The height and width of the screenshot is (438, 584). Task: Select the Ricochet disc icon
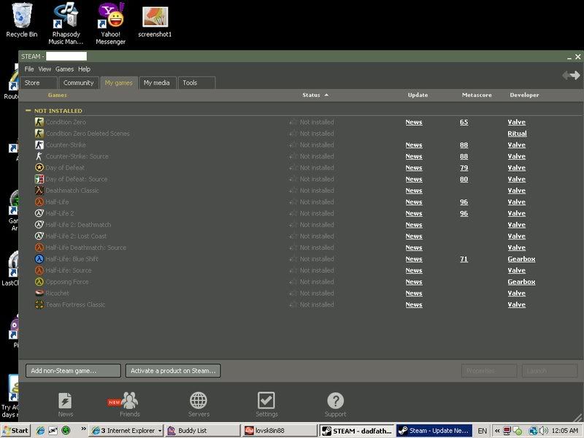(x=39, y=293)
